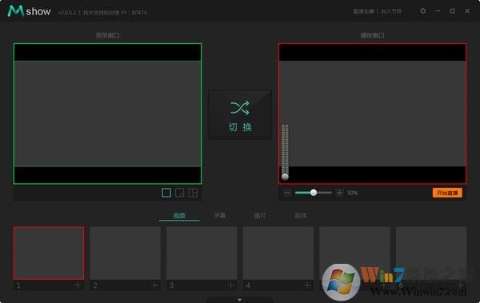480x303 pixels.
Task: Switch to the 字幕 tab
Action: pos(219,216)
